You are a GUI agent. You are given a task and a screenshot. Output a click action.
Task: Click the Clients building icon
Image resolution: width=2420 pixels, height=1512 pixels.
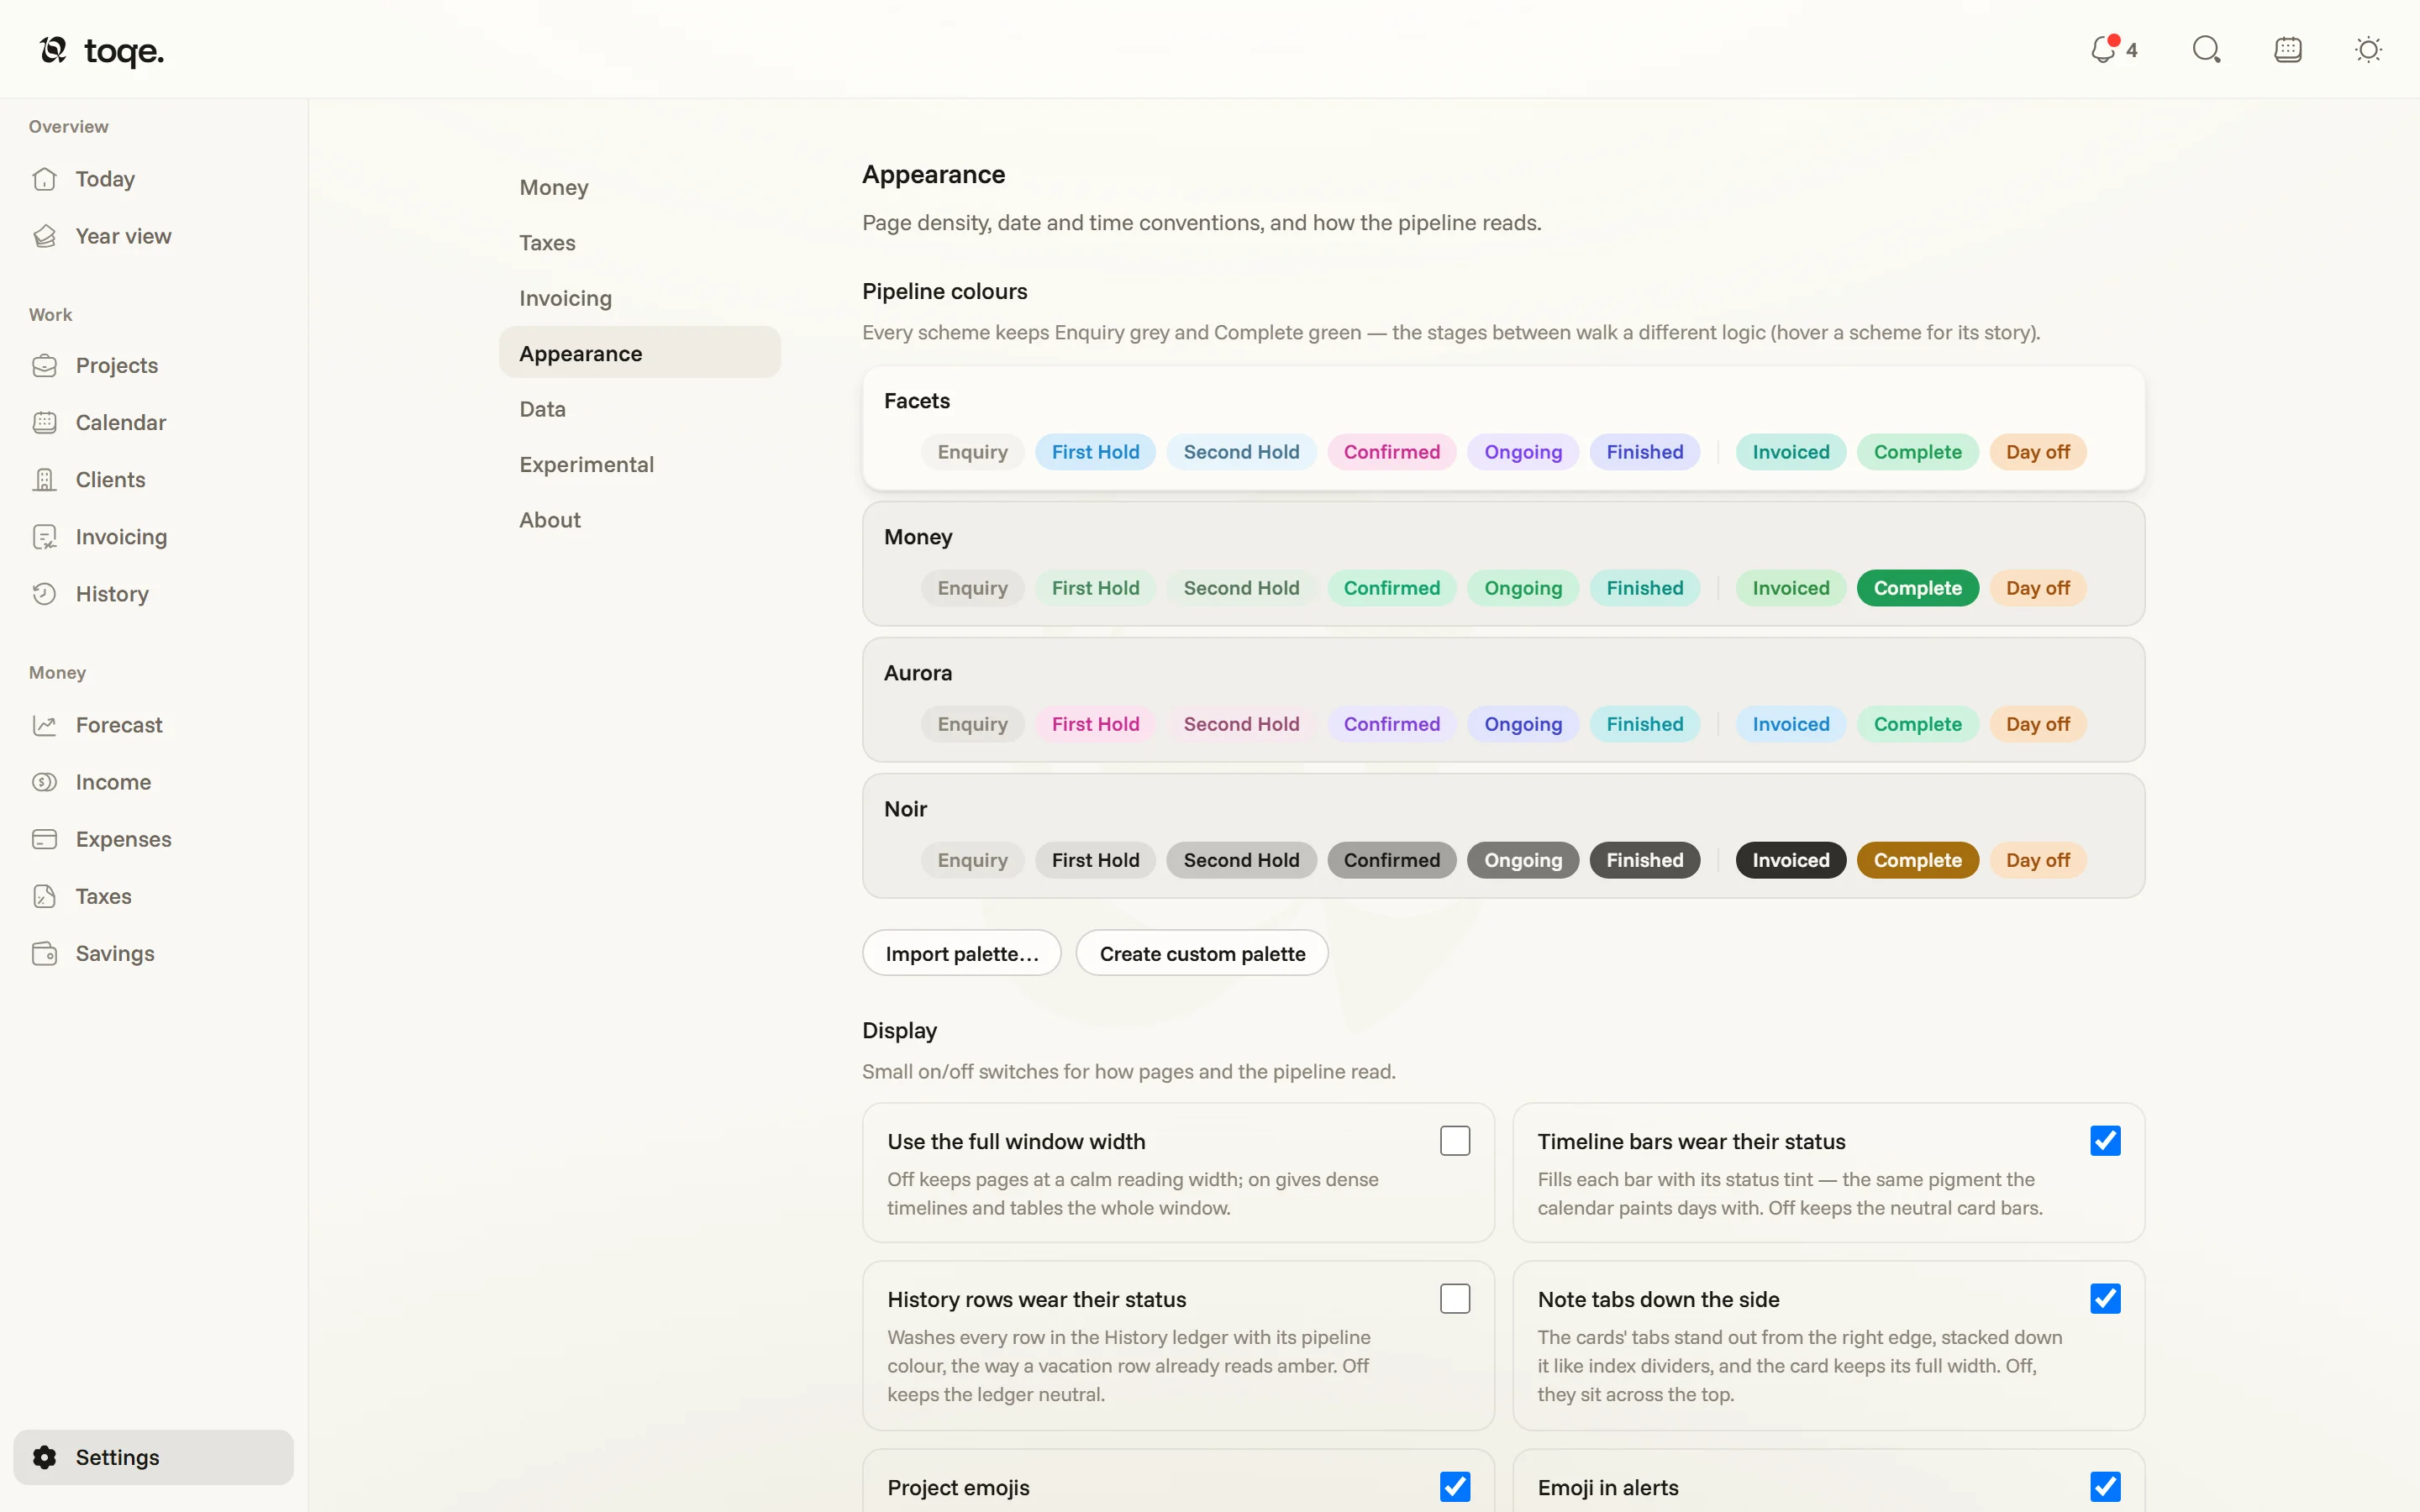[x=44, y=480]
